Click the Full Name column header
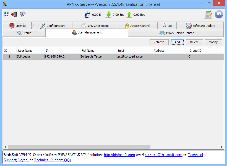Screen dimensions: 227x166 [x=98, y=51]
